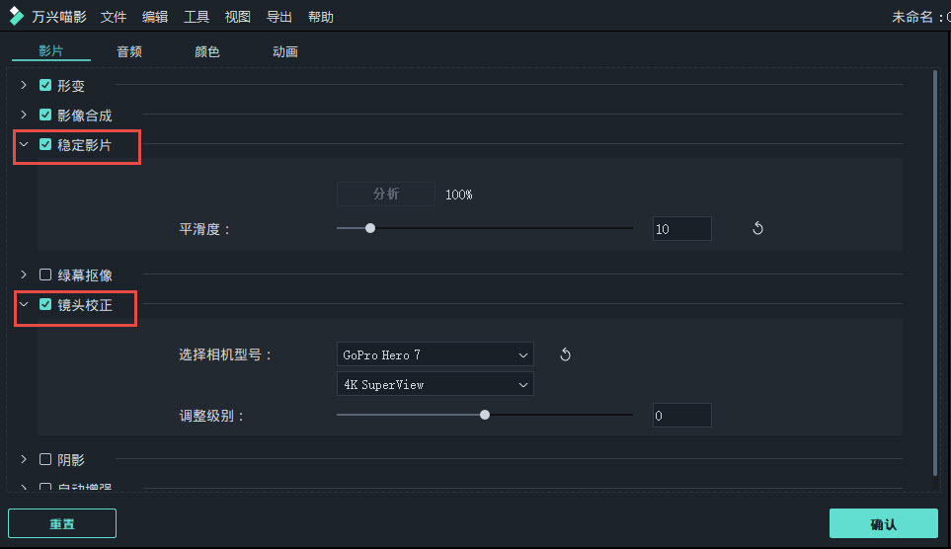Uncheck the 镜头校正 checkbox

[45, 304]
